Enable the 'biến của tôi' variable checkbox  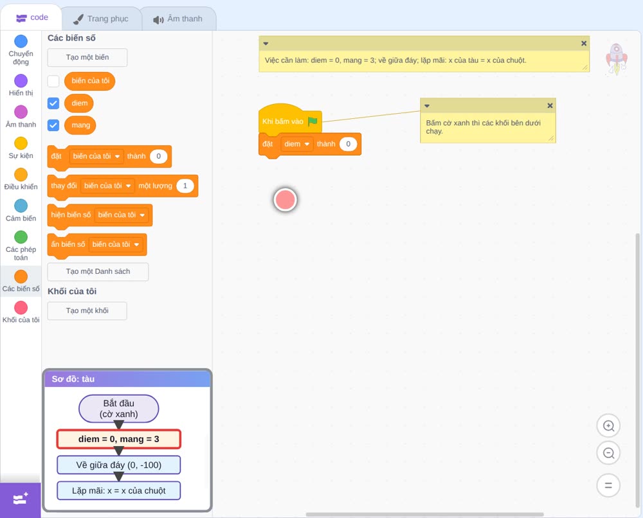(53, 81)
